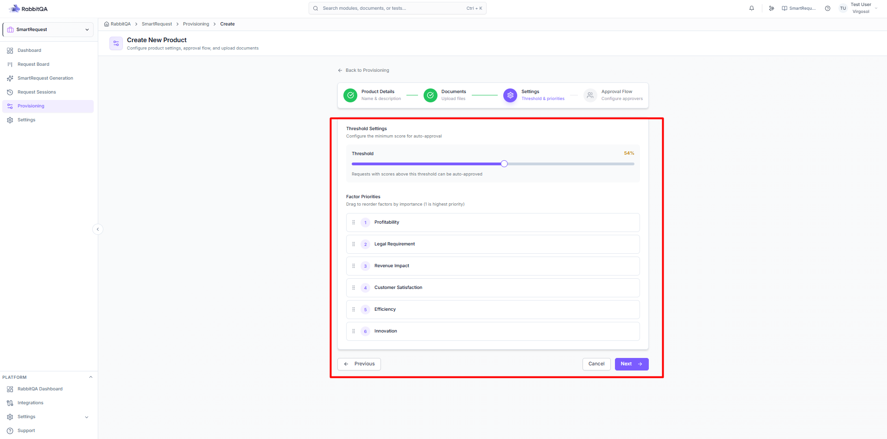Click the Back to Provisioning link
Screen dimensions: 887x439
[363, 70]
